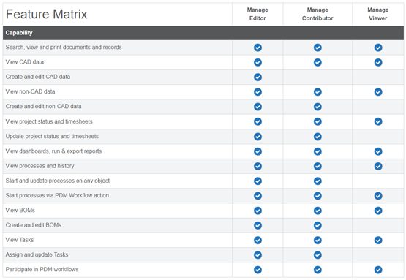The image size is (406, 280).
Task: Click Editor checkmark for Create and edit CAD data
Action: click(x=257, y=77)
